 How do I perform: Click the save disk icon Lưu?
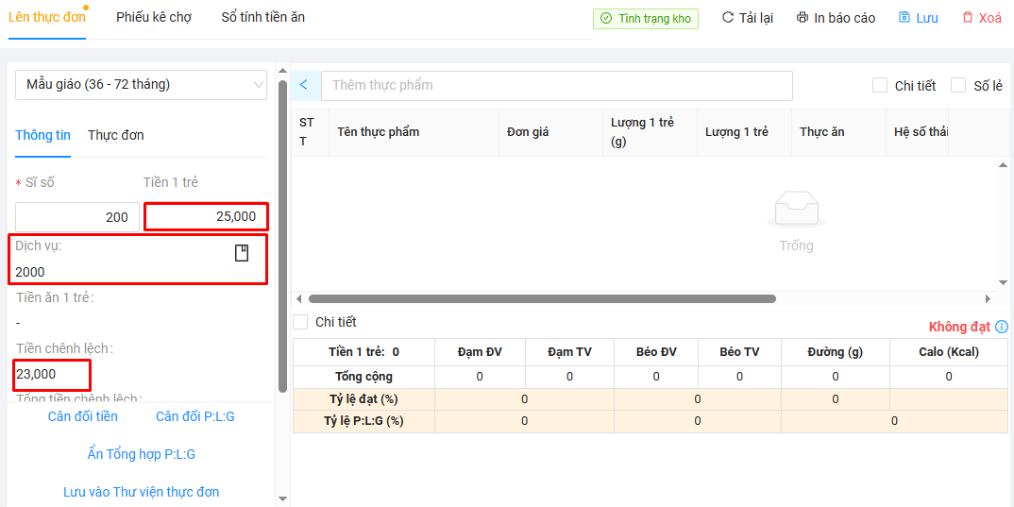point(904,18)
